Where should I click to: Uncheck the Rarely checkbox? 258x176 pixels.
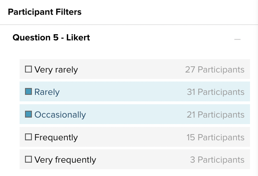pyautogui.click(x=28, y=92)
